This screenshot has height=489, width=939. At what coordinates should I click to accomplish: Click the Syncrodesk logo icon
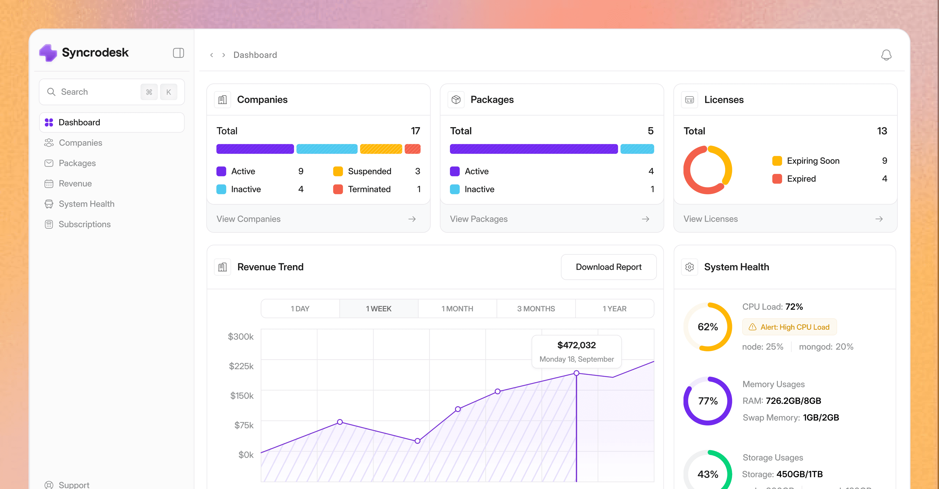coord(48,53)
